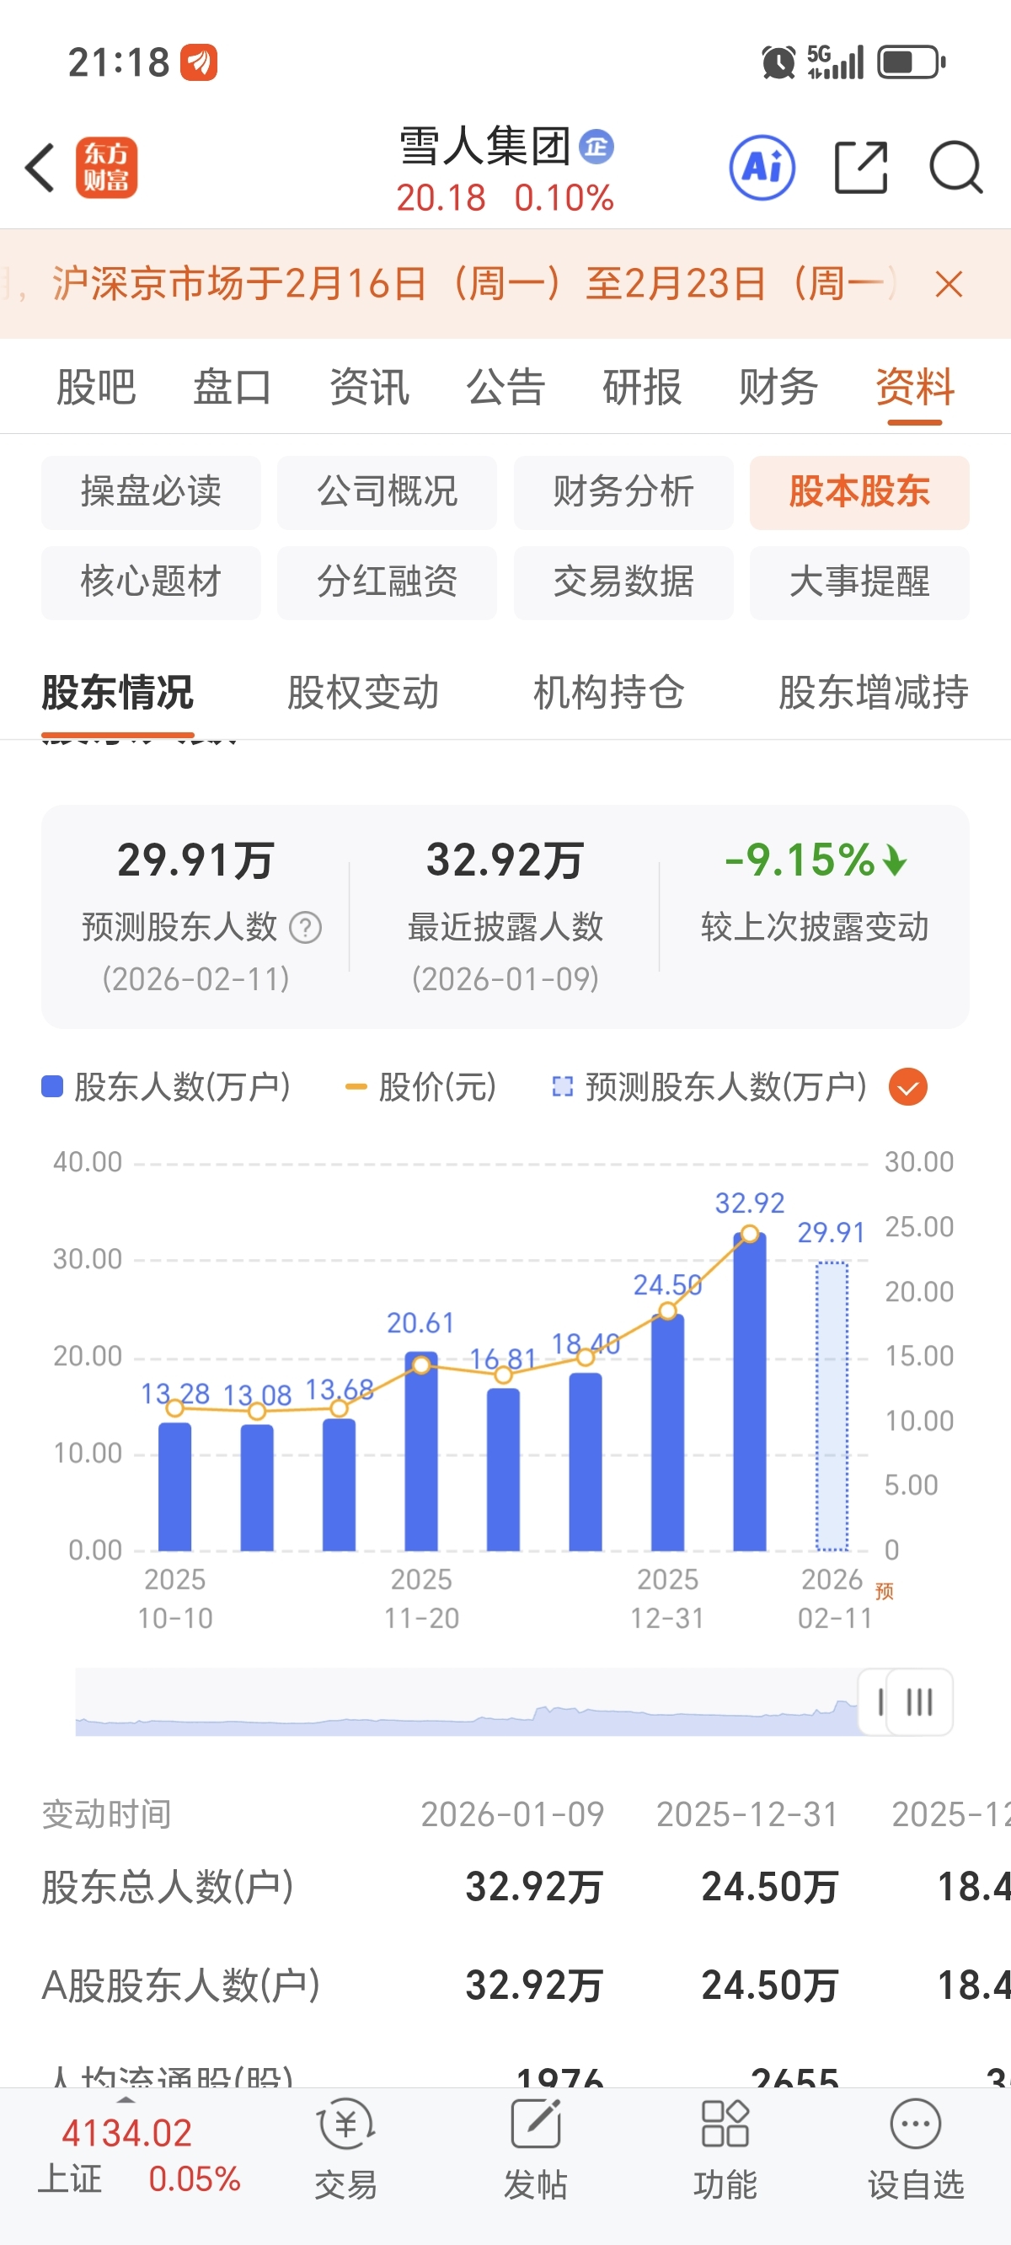Toggle the 预测股东人数 orange checkmark
This screenshot has height=2245, width=1011.
[x=908, y=1087]
